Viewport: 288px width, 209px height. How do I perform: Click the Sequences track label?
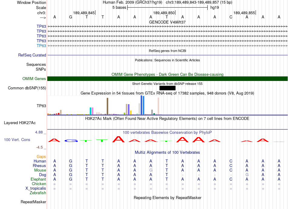[x=36, y=64]
